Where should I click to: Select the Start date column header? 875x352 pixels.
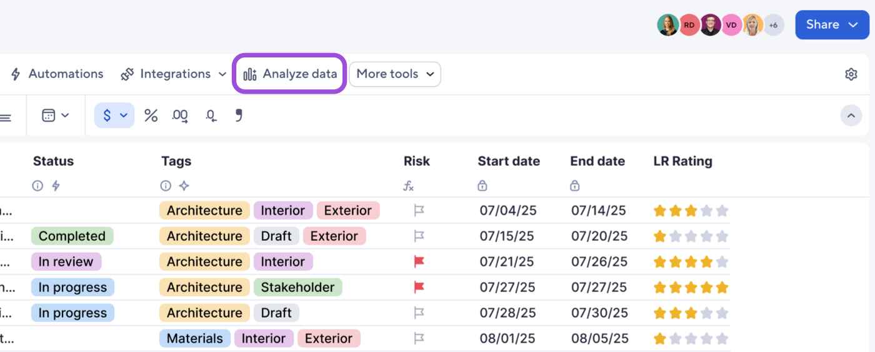coord(509,161)
